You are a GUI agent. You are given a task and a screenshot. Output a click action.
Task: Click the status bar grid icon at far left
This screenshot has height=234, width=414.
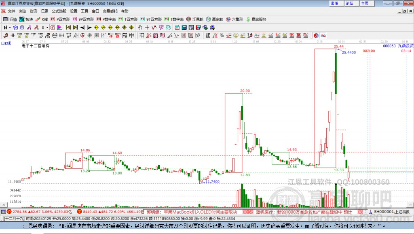point(3,211)
